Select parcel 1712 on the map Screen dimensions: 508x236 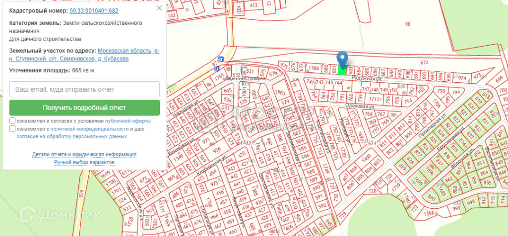tap(374, 99)
